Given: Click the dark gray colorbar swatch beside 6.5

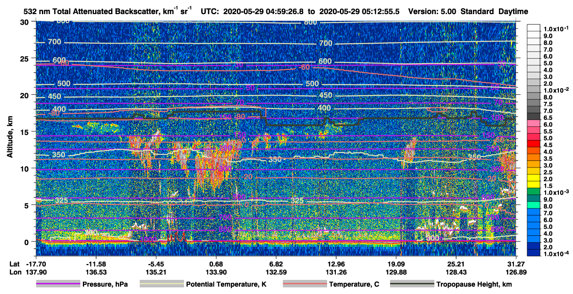Looking at the screenshot, I should tap(534, 116).
